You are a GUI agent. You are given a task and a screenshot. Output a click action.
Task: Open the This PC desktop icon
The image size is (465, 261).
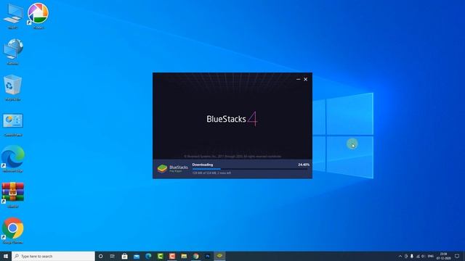point(13,16)
